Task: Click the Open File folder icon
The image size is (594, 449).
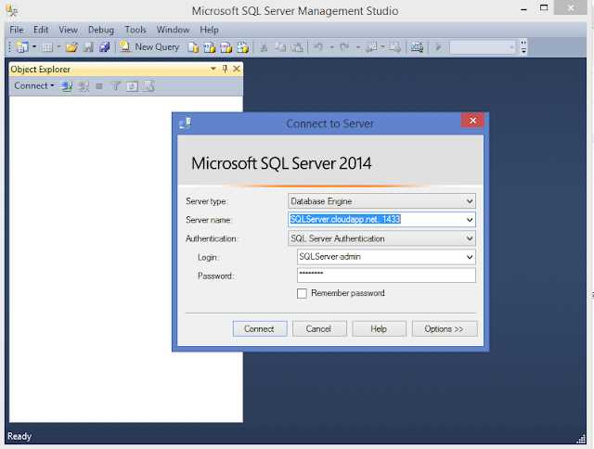Action: coord(71,47)
